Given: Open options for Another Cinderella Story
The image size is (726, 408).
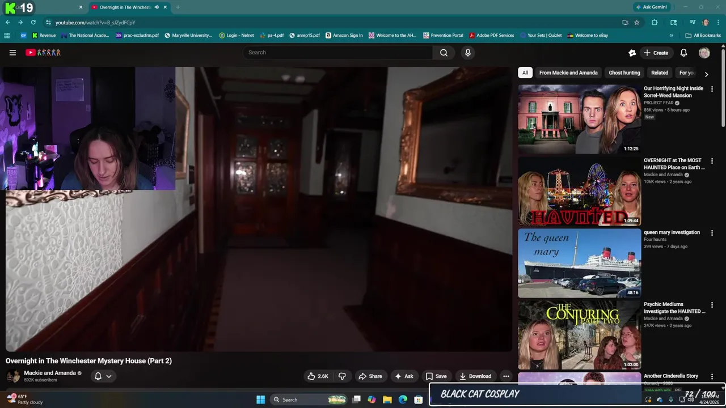Looking at the screenshot, I should pyautogui.click(x=712, y=377).
